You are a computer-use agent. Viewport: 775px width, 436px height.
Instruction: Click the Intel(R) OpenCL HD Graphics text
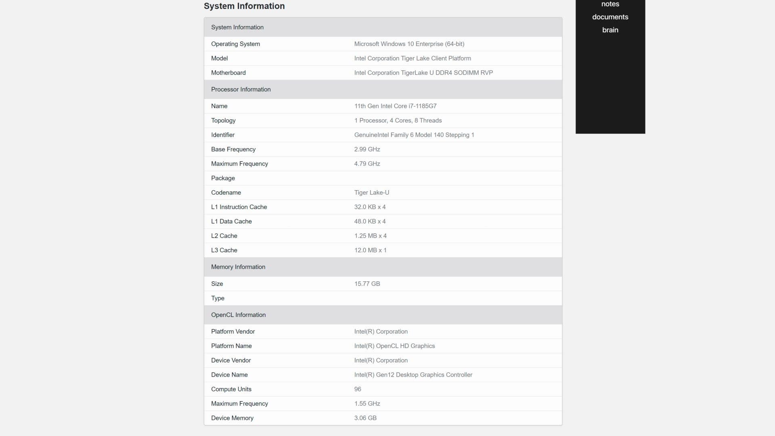click(394, 346)
